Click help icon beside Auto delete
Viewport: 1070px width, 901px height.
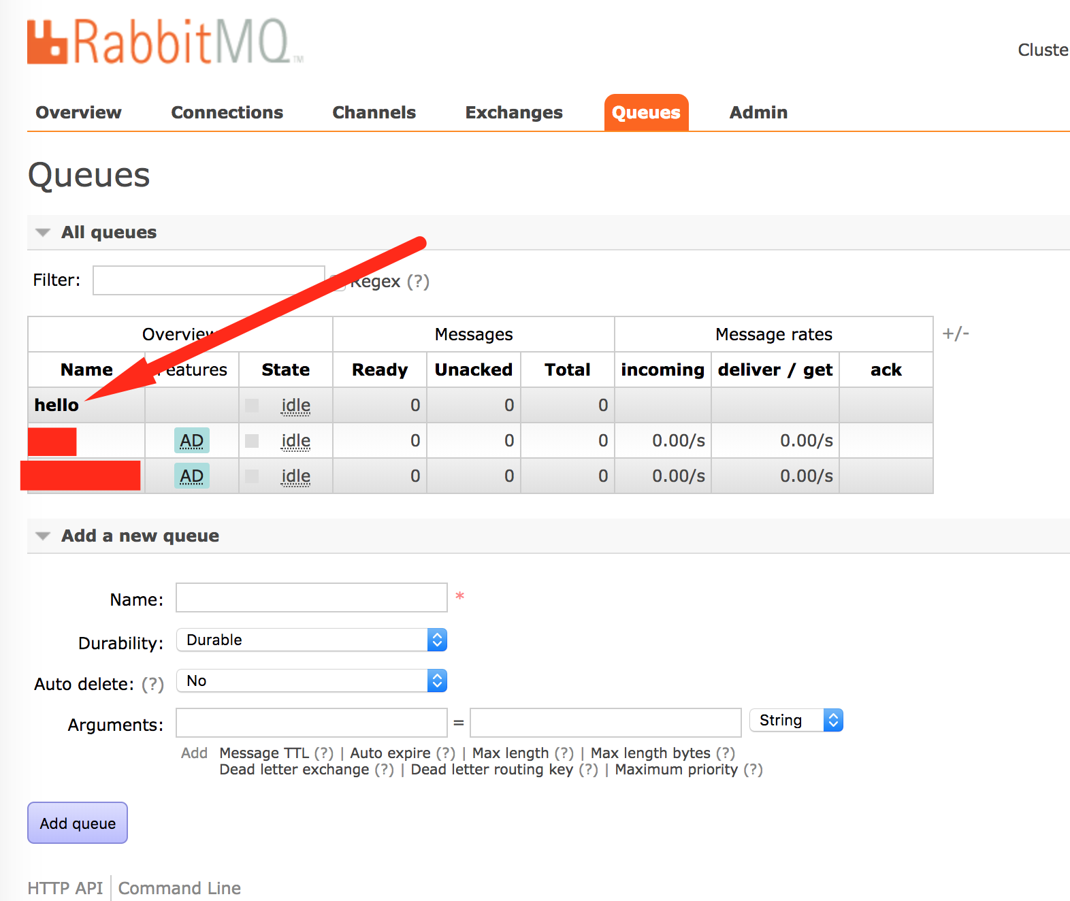[152, 684]
